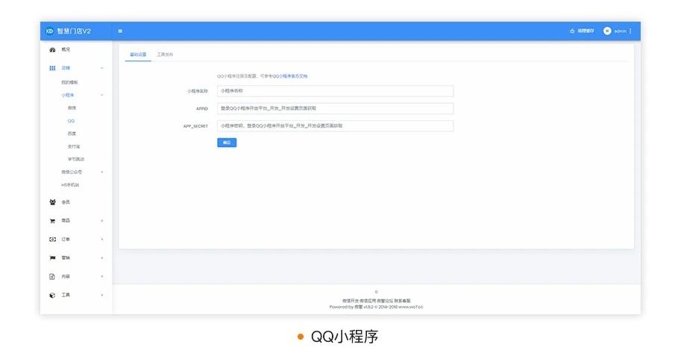This screenshot has height=362, width=675.
Task: Click the people icon for 会员
Action: 52,202
